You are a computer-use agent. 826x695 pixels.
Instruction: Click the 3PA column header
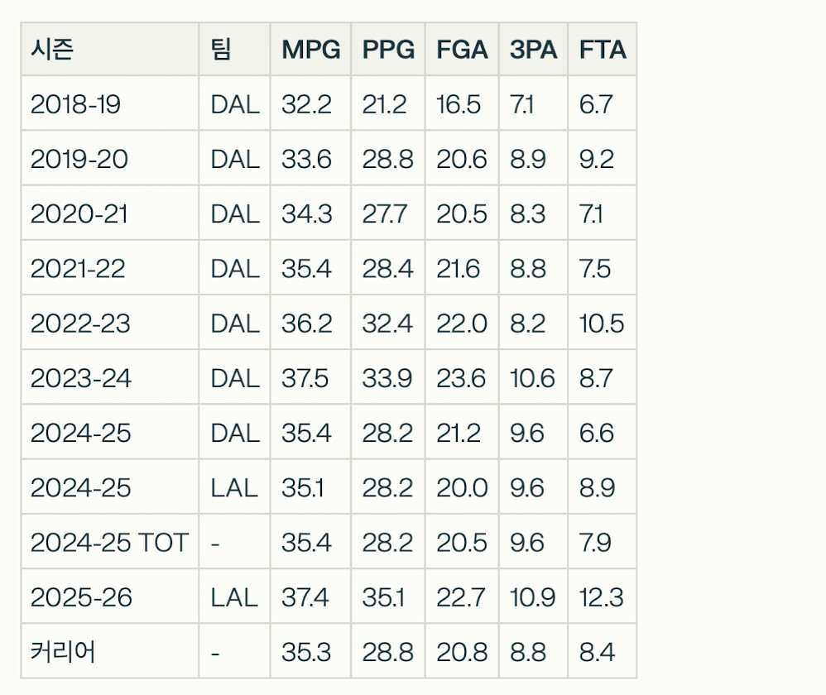coord(533,50)
